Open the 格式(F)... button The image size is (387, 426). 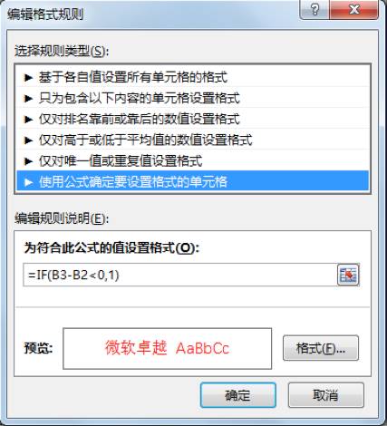(321, 348)
